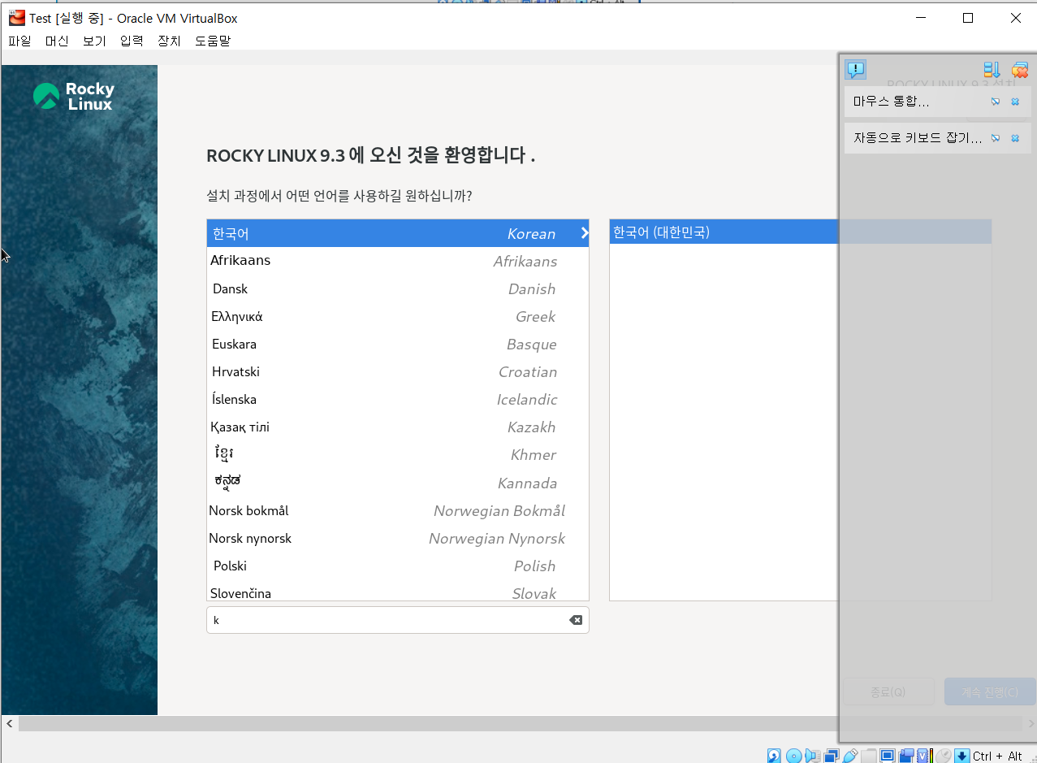Click the shared folders status icon
The width and height of the screenshot is (1037, 763).
[869, 756]
